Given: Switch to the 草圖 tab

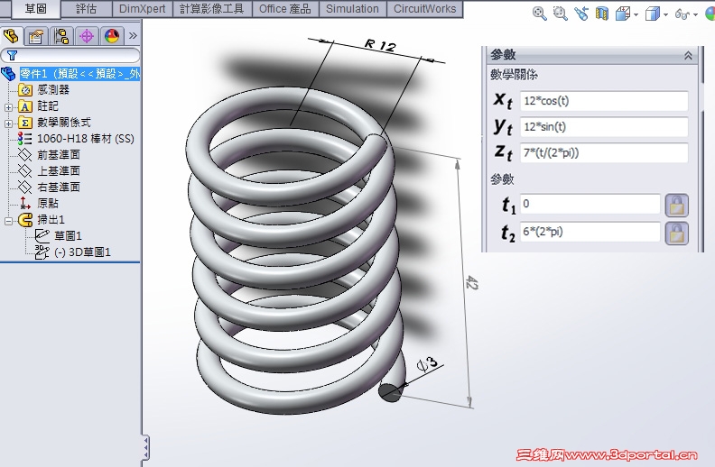Looking at the screenshot, I should point(35,9).
